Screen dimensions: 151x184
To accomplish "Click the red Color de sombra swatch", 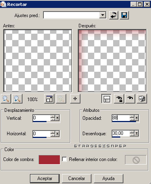I will 49,160.
